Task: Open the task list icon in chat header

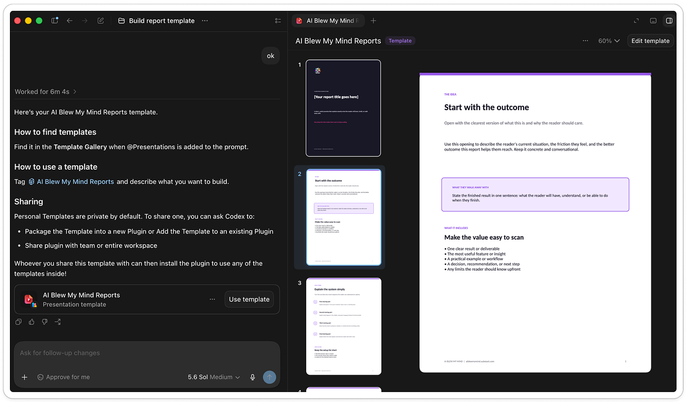Action: click(x=278, y=21)
